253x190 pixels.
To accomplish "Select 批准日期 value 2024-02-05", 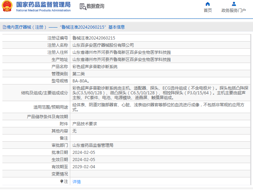I will pyautogui.click(x=84, y=152).
